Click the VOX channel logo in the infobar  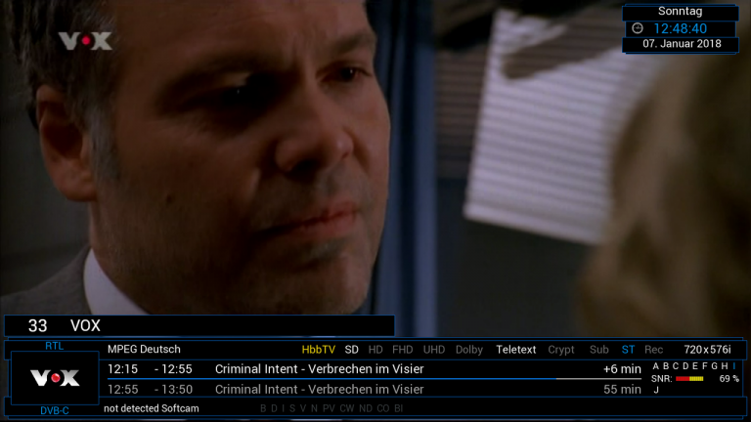point(55,378)
